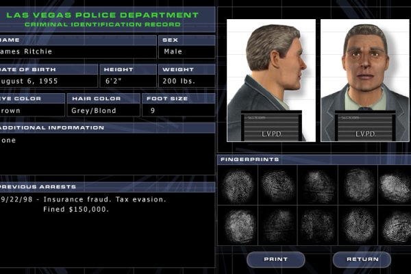
Task: Select the front-facing mugshot photo
Action: 364,80
